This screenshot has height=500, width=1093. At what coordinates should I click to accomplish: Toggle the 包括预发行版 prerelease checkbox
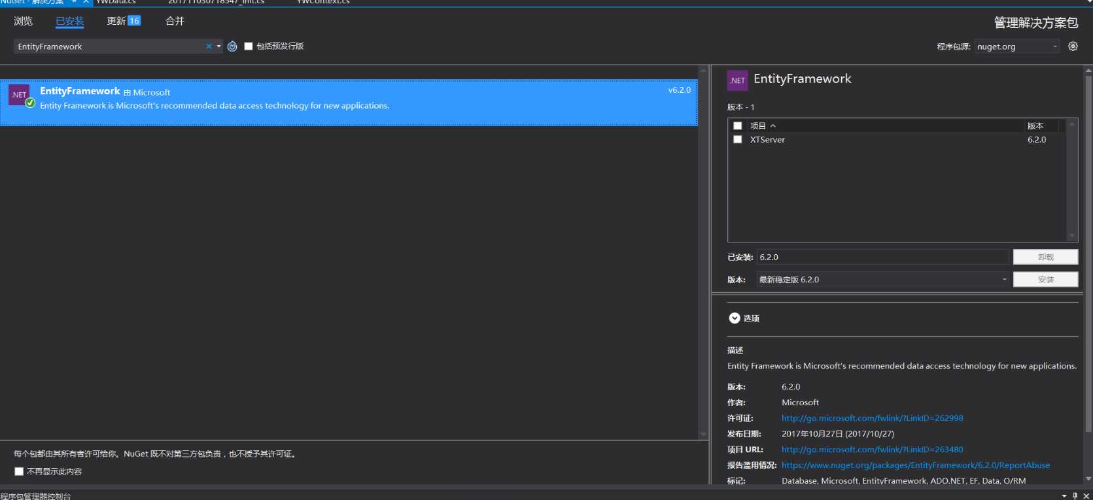(x=249, y=46)
